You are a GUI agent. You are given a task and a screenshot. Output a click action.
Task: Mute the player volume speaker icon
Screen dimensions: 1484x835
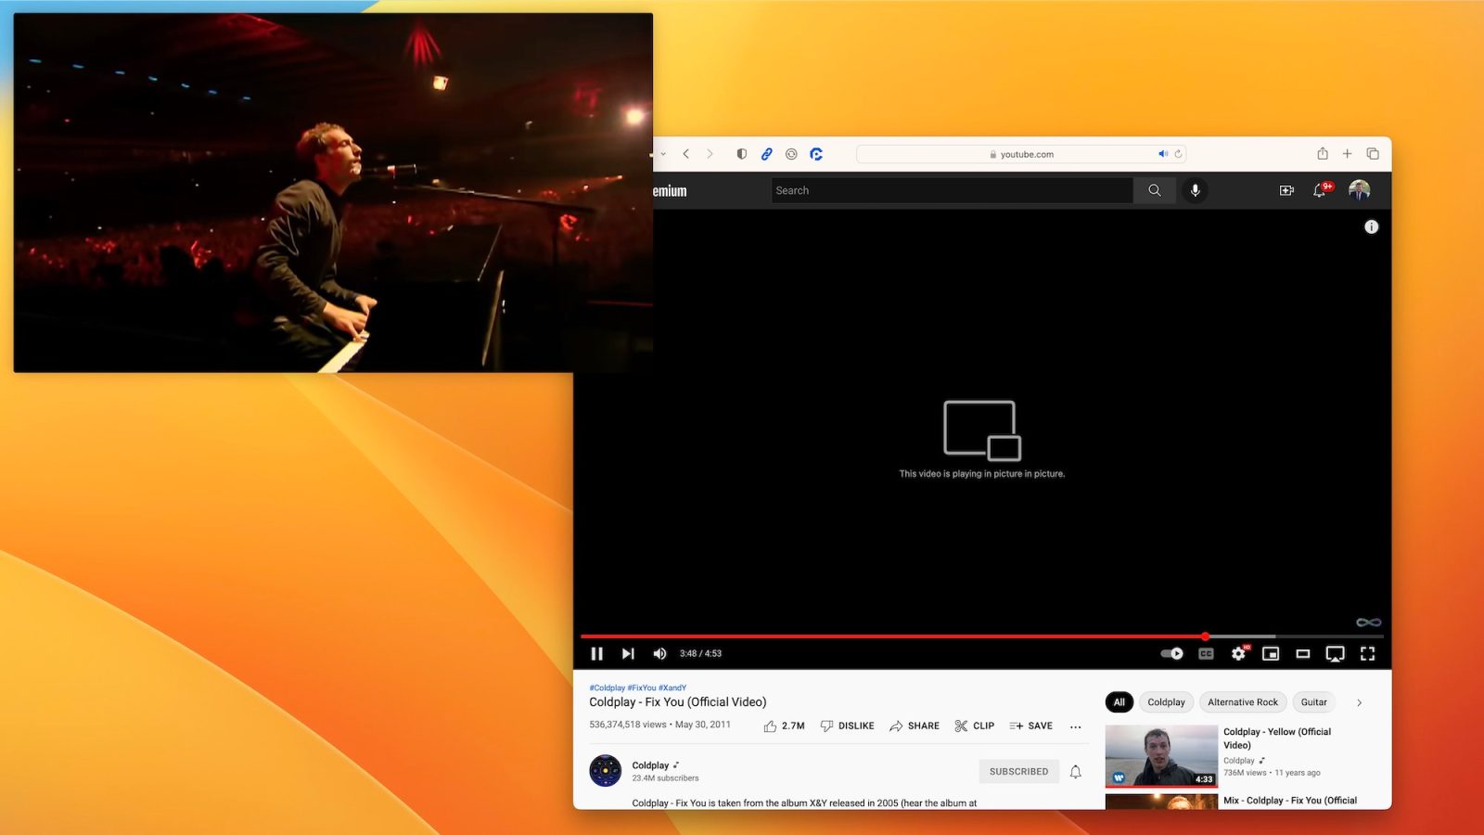click(659, 654)
